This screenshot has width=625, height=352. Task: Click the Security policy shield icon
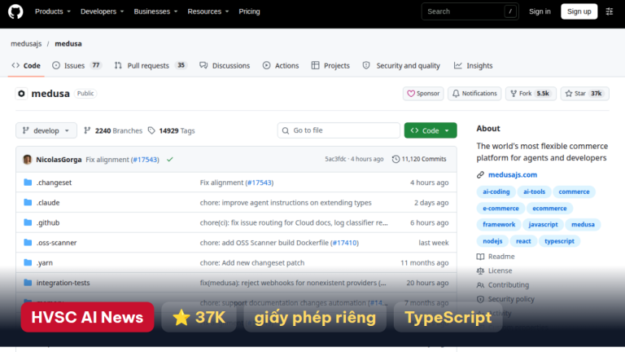point(480,299)
